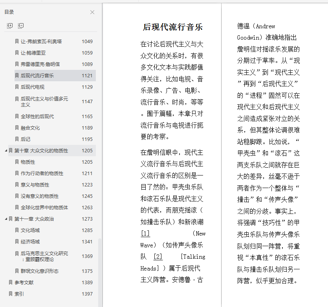Click the 目录 panel title

[9, 12]
